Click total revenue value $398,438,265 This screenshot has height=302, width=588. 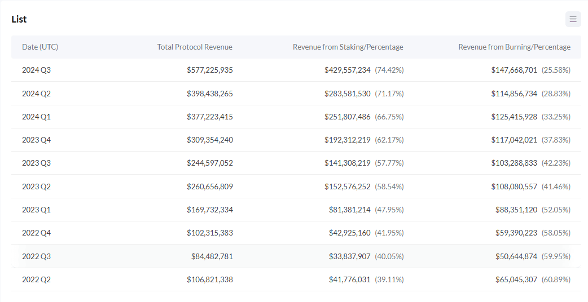tap(209, 94)
